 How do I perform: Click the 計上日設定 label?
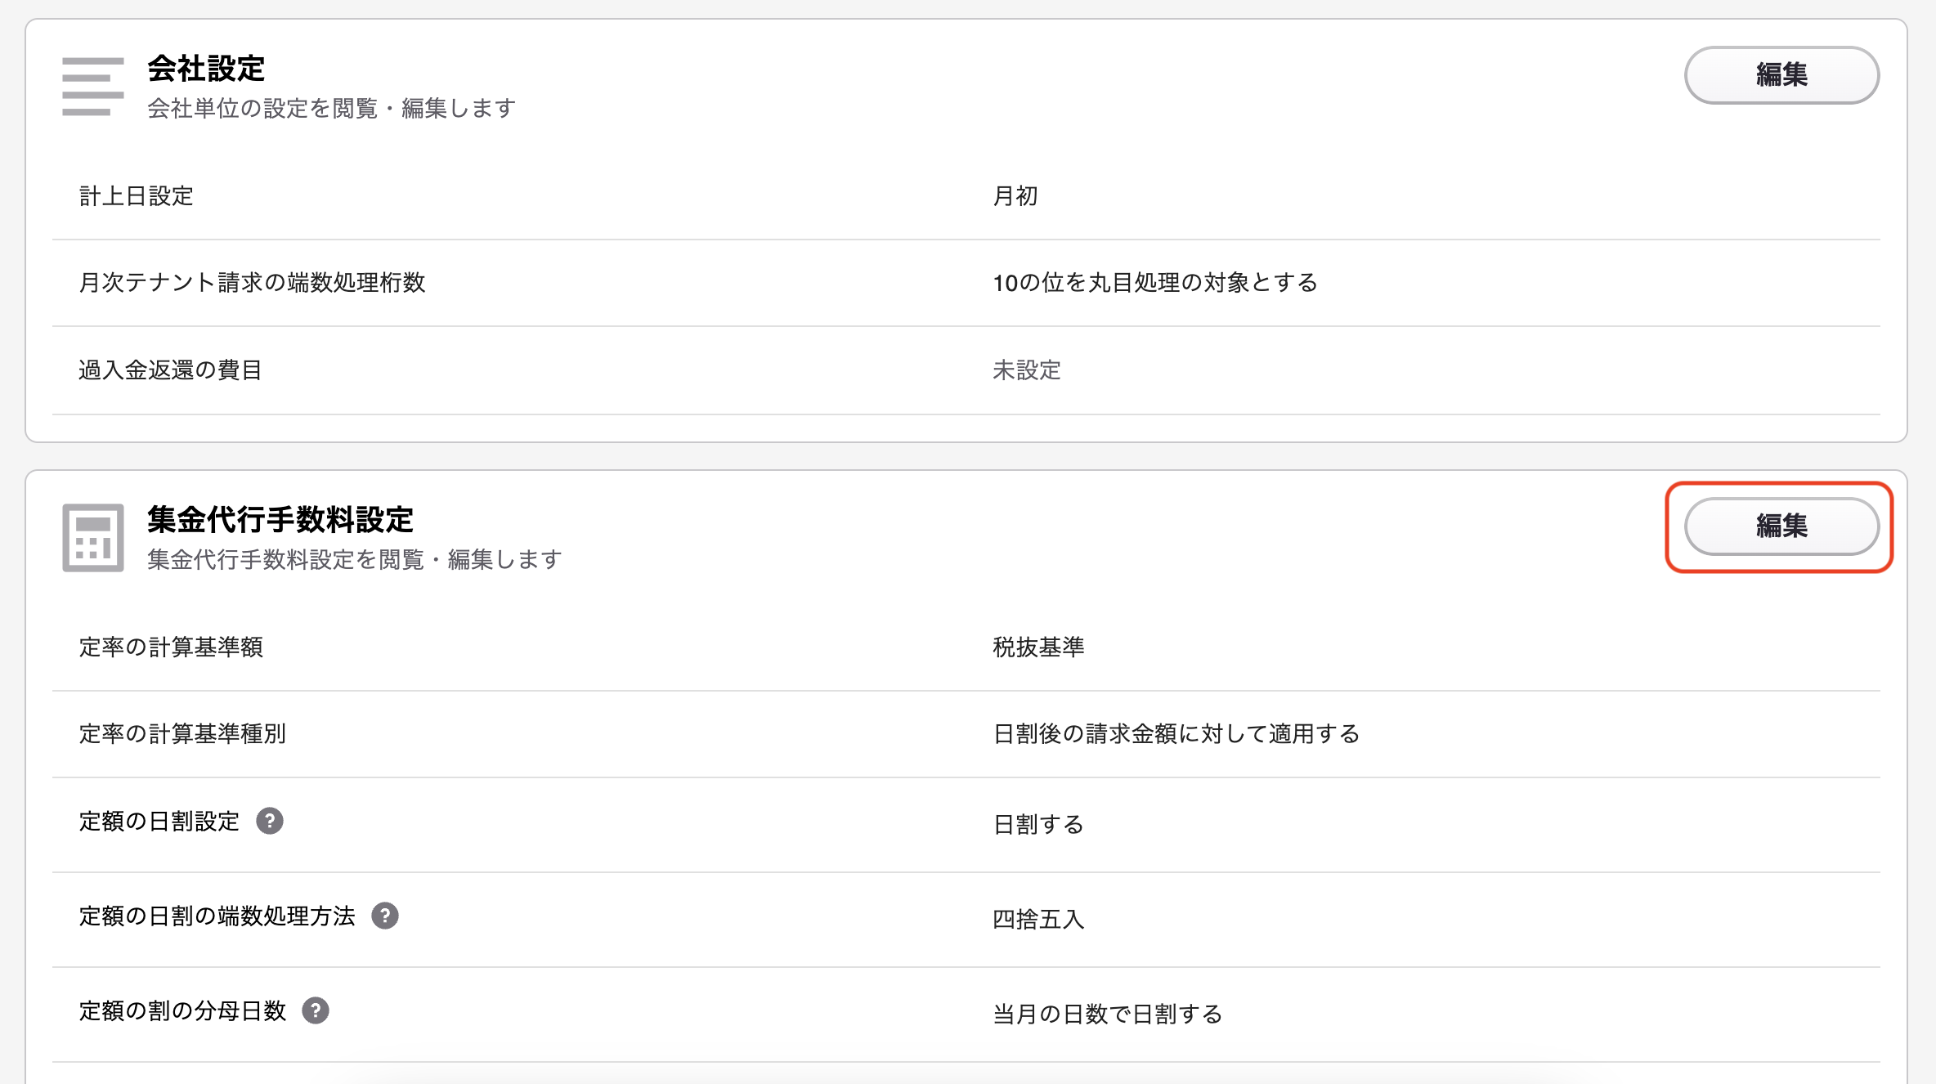(x=136, y=196)
